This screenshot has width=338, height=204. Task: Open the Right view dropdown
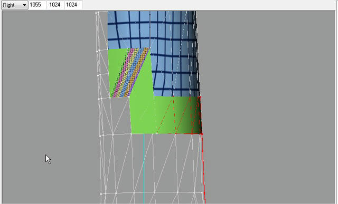pos(15,5)
